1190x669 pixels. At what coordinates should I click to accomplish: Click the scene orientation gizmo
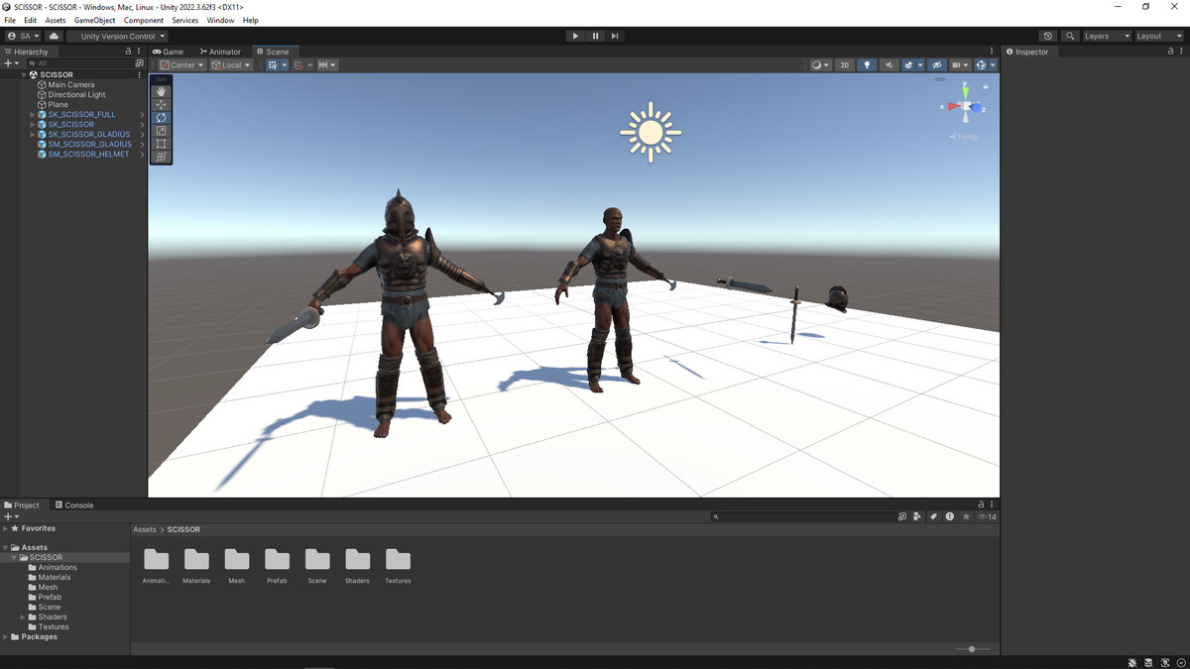click(965, 106)
